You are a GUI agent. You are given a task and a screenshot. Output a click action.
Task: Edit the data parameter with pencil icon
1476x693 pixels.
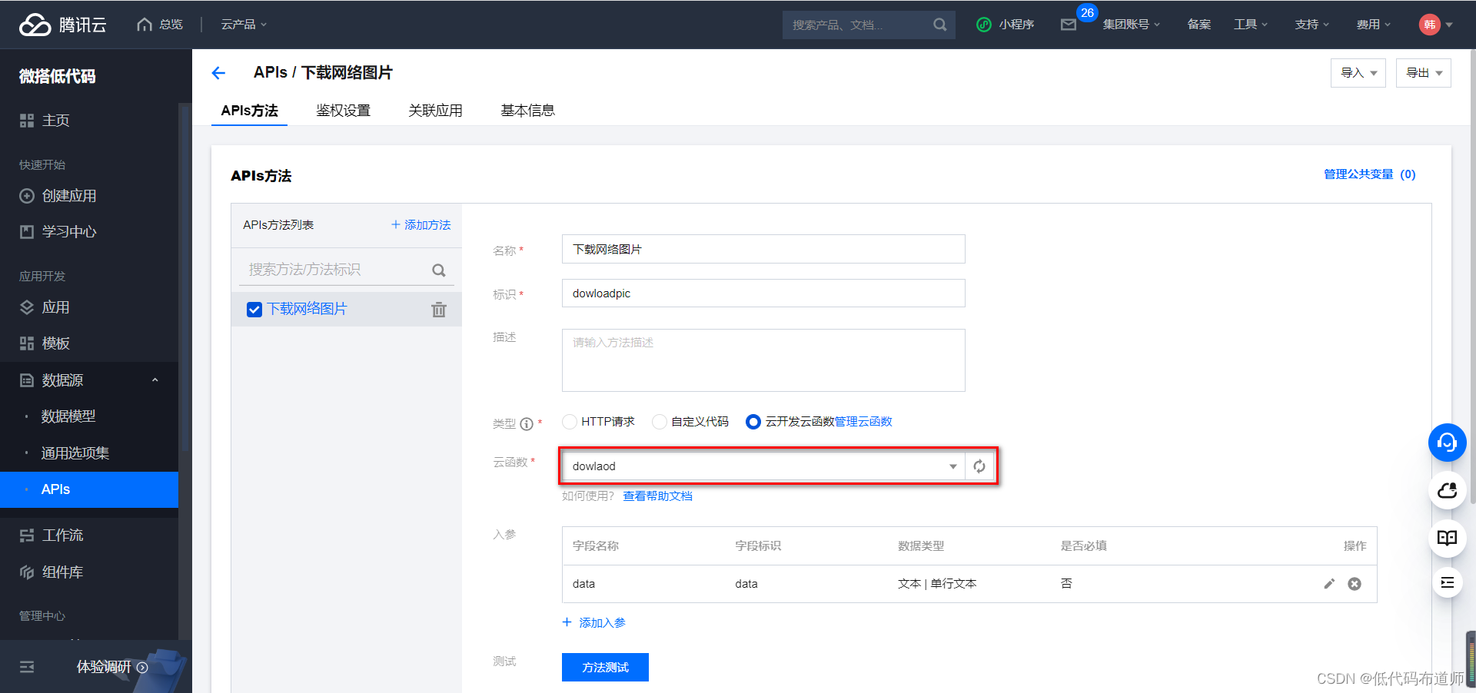1329,584
